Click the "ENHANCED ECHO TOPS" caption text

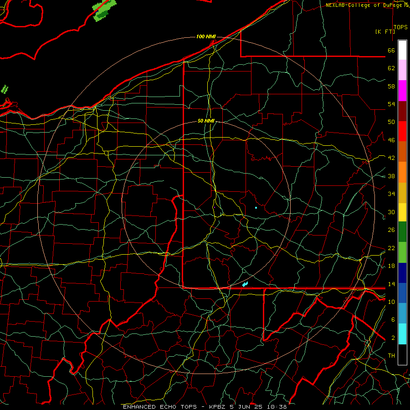point(160,407)
